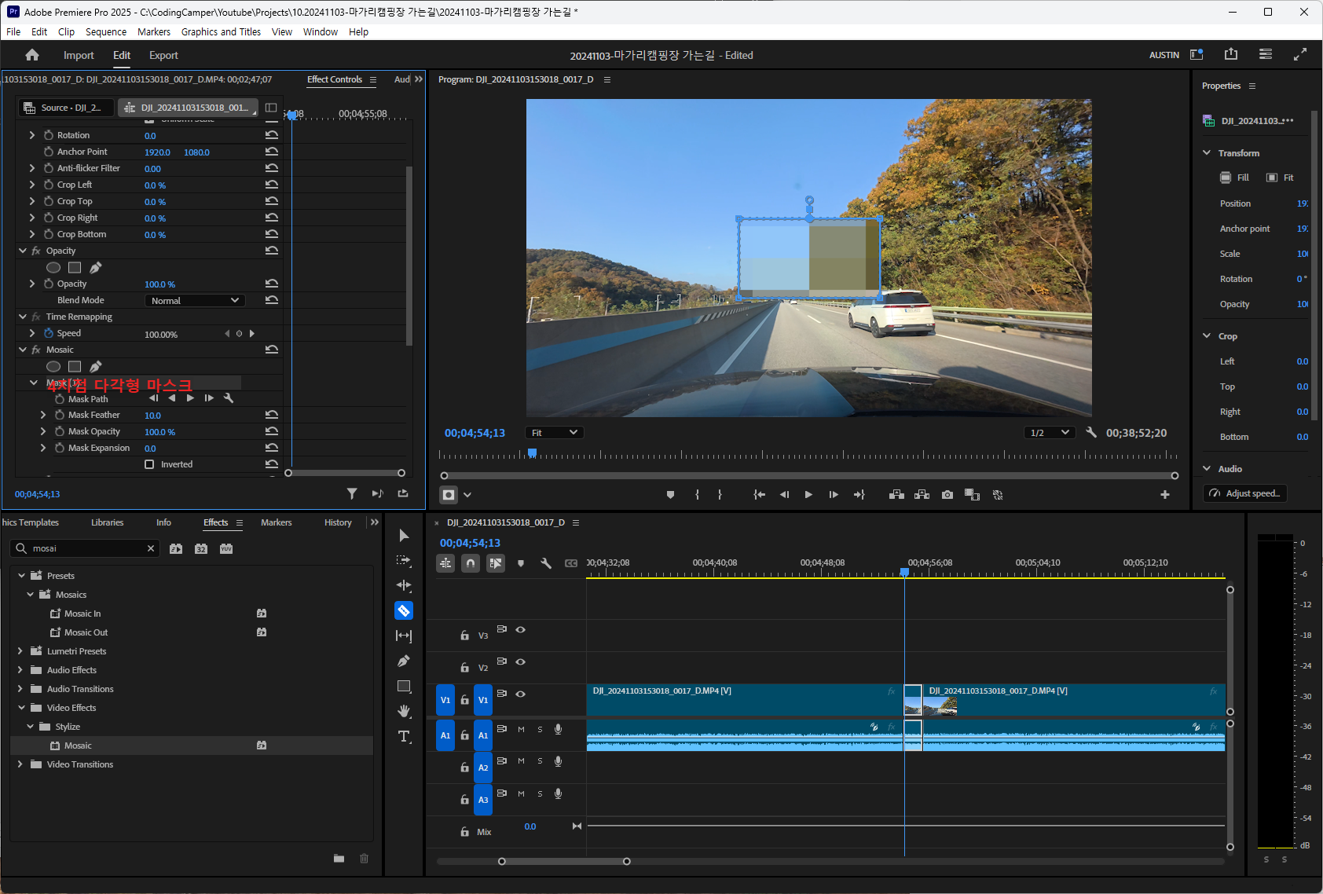Click Add Marker in Program monitor
Image resolution: width=1323 pixels, height=894 pixels.
[x=670, y=495]
